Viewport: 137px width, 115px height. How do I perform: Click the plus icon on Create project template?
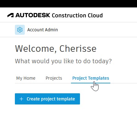point(21,99)
